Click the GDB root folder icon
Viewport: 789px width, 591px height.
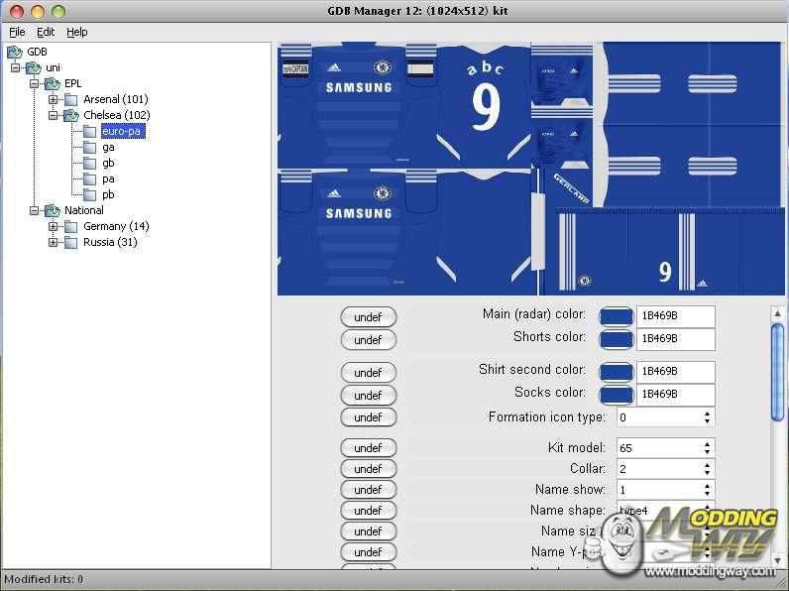click(x=15, y=52)
